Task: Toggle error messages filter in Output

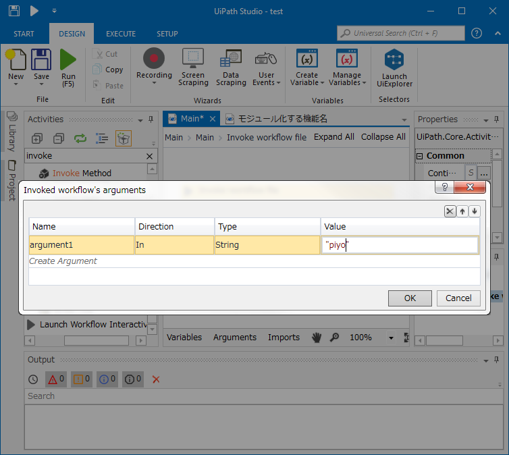Action: coord(56,379)
